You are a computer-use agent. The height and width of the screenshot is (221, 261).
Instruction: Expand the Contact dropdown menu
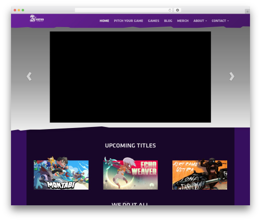[220, 21]
